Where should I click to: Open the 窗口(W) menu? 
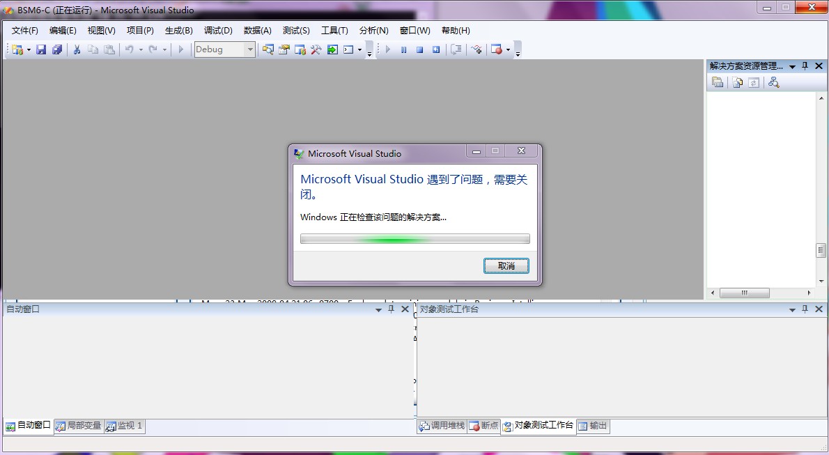(x=415, y=31)
